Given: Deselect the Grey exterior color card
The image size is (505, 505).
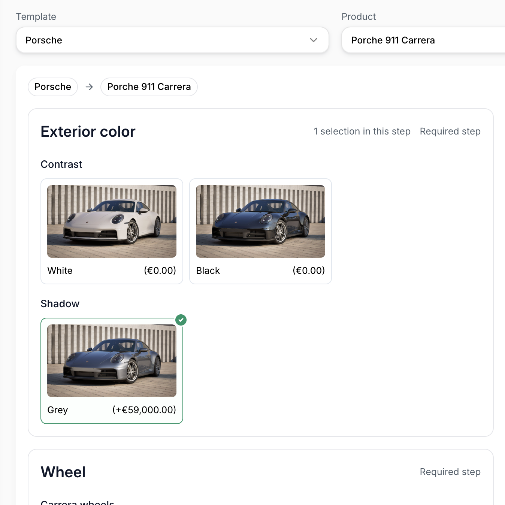Looking at the screenshot, I should tap(112, 371).
